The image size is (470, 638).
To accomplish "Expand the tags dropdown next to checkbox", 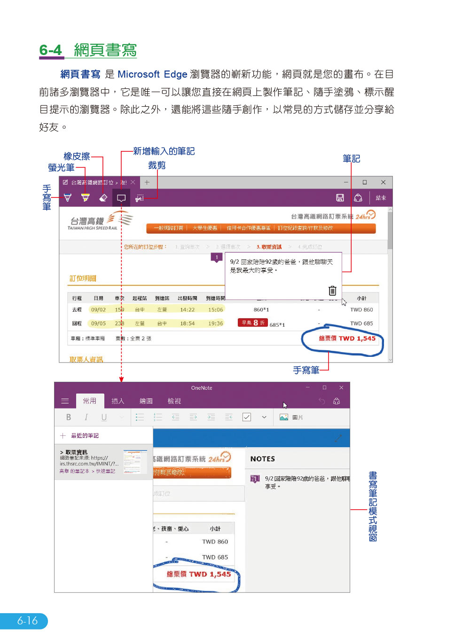I will (x=264, y=417).
